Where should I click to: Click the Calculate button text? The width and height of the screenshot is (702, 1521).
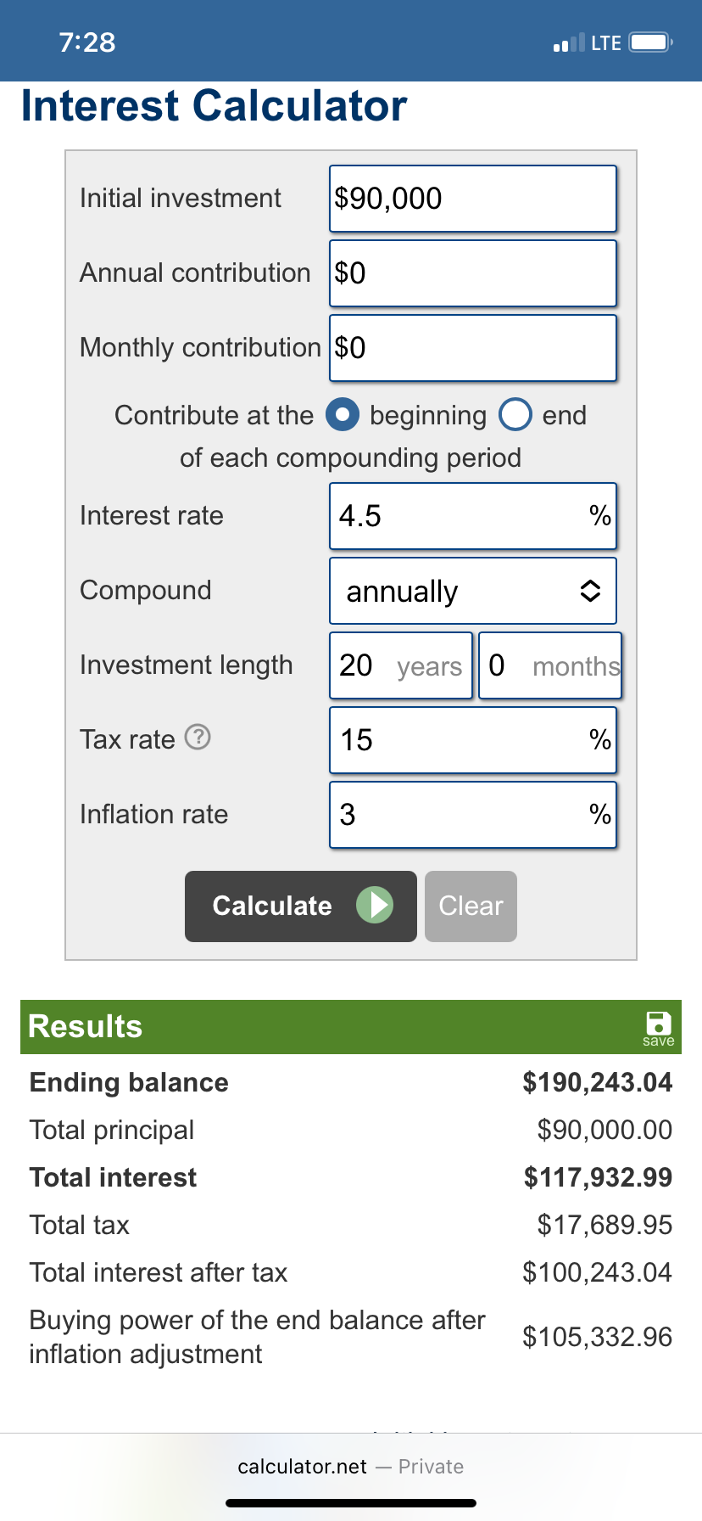click(272, 906)
